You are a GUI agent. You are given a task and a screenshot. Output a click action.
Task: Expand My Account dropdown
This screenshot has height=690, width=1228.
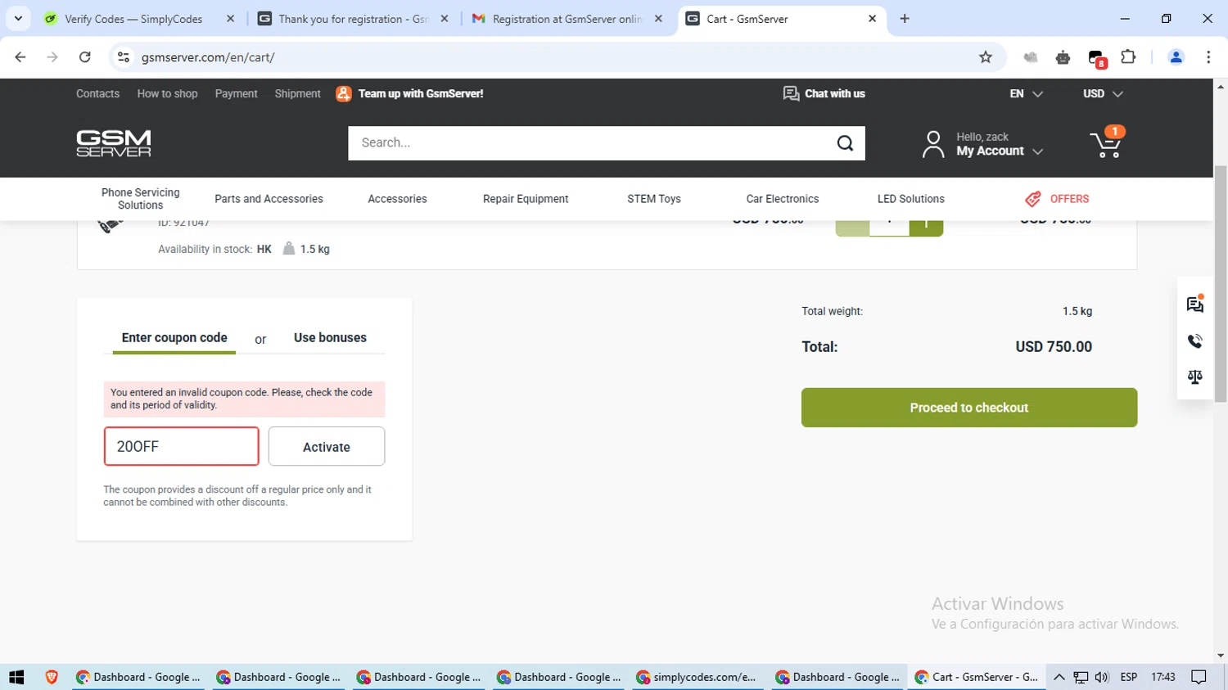coord(1038,151)
